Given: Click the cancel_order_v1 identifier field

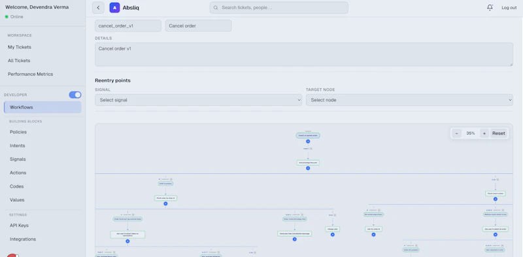Looking at the screenshot, I should click(128, 26).
